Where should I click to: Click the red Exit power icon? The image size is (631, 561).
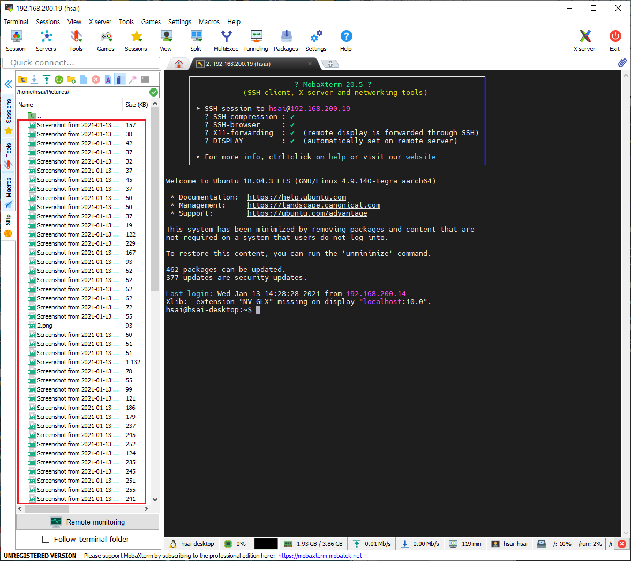pyautogui.click(x=614, y=41)
